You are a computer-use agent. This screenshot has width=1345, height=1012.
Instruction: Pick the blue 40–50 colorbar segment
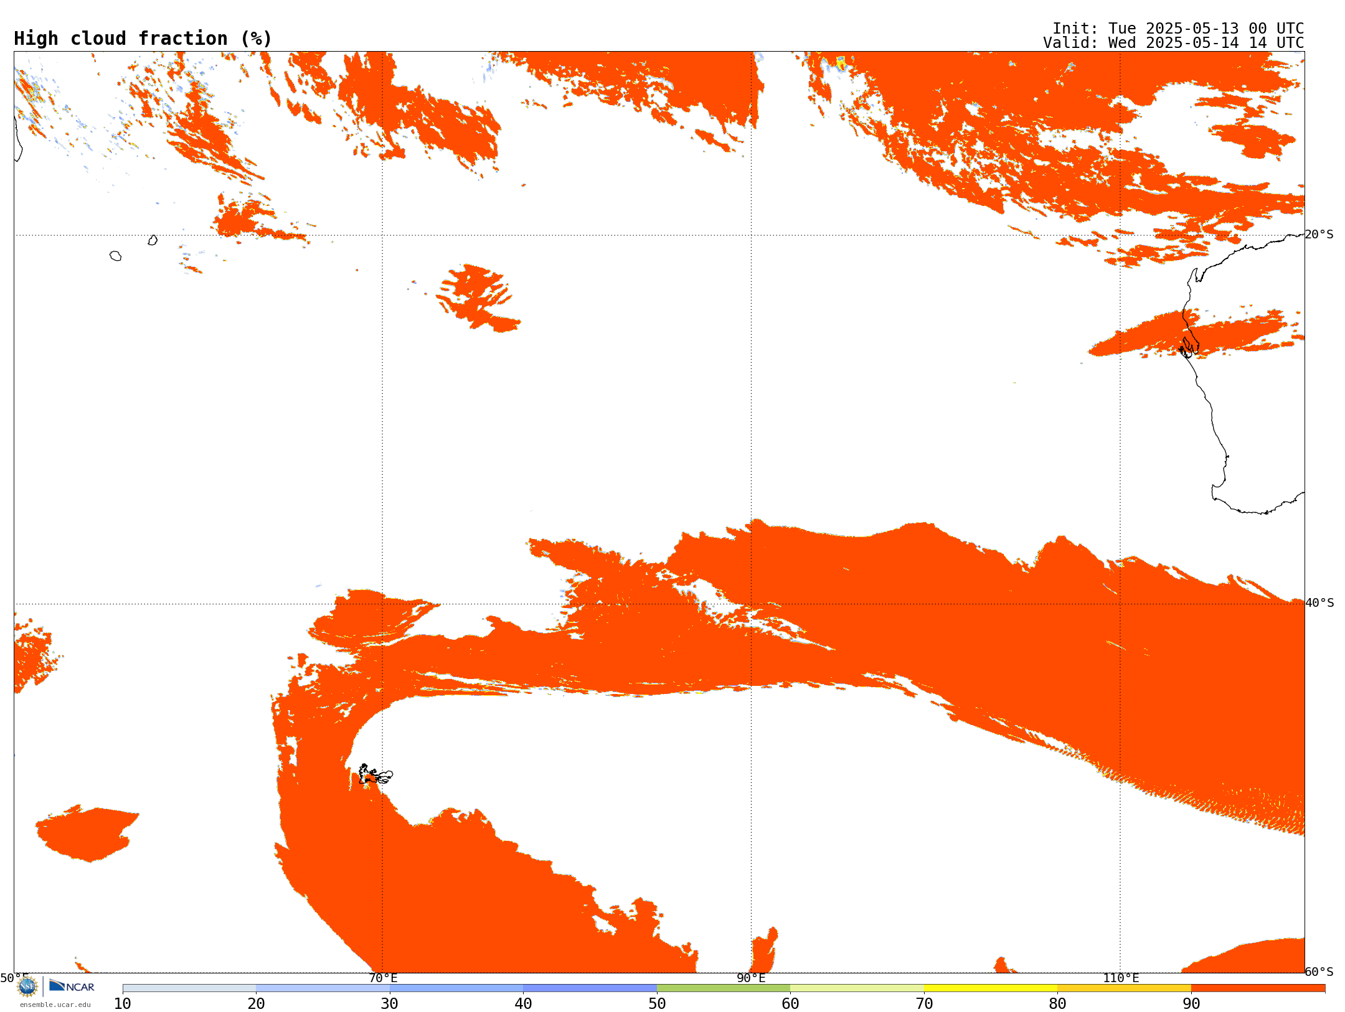coord(590,988)
